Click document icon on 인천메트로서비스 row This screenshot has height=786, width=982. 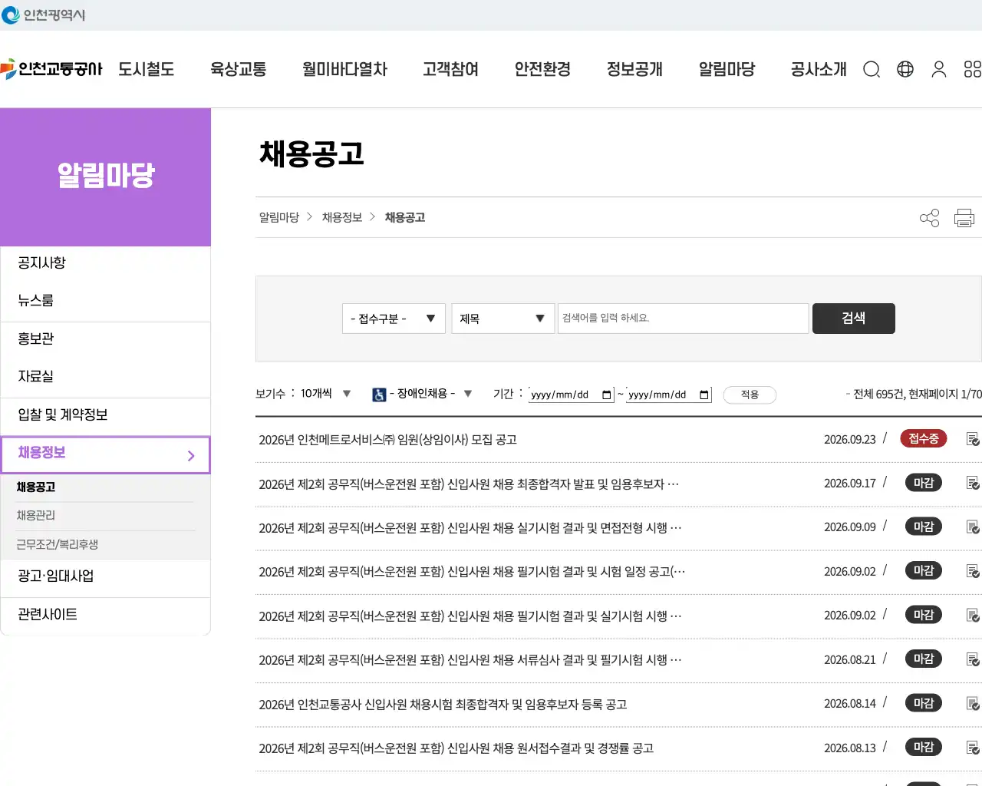click(973, 439)
